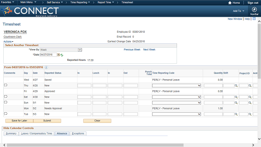The image size is (261, 147).
Task: Click the Needs Approval status for Mon
Action: coord(53,109)
